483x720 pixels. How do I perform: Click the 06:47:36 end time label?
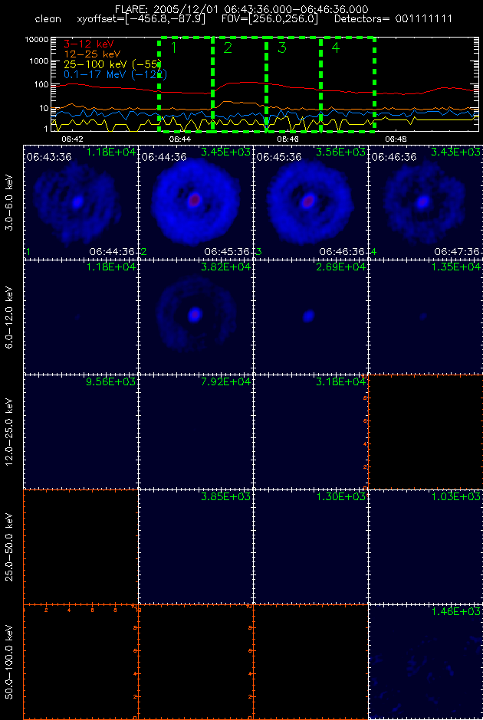coord(457,252)
